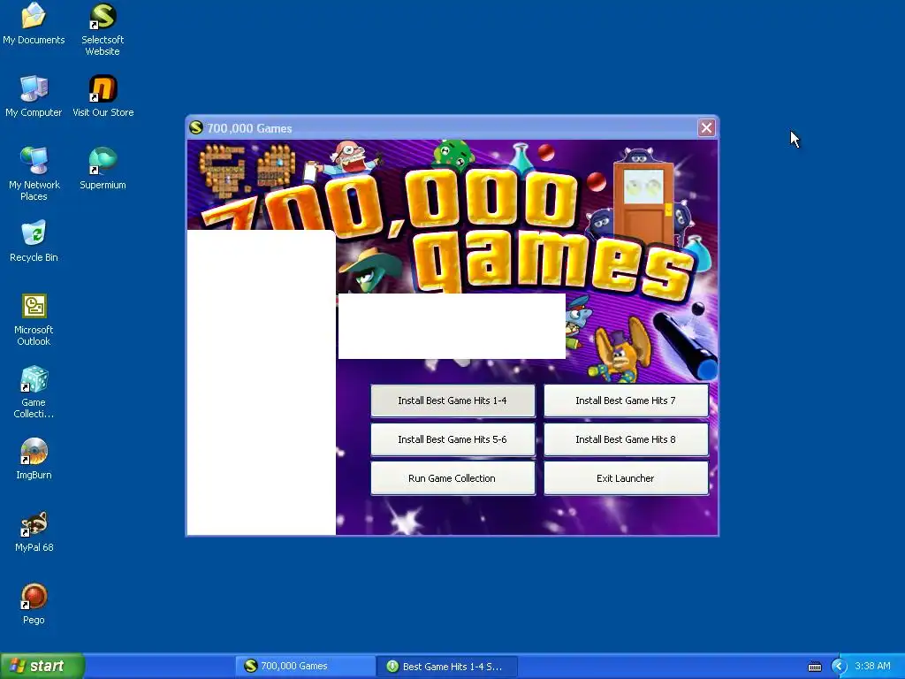Click Install Best Game Hits 8
This screenshot has width=905, height=679.
click(626, 439)
